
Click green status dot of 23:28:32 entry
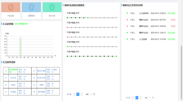pyautogui.click(x=127, y=13)
